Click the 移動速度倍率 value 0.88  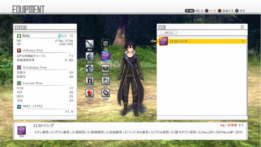tap(69, 60)
